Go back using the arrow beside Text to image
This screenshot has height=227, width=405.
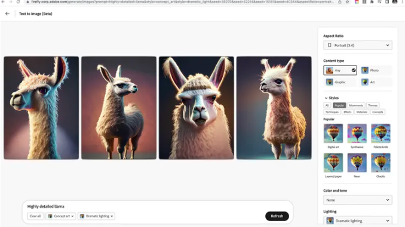pyautogui.click(x=7, y=14)
